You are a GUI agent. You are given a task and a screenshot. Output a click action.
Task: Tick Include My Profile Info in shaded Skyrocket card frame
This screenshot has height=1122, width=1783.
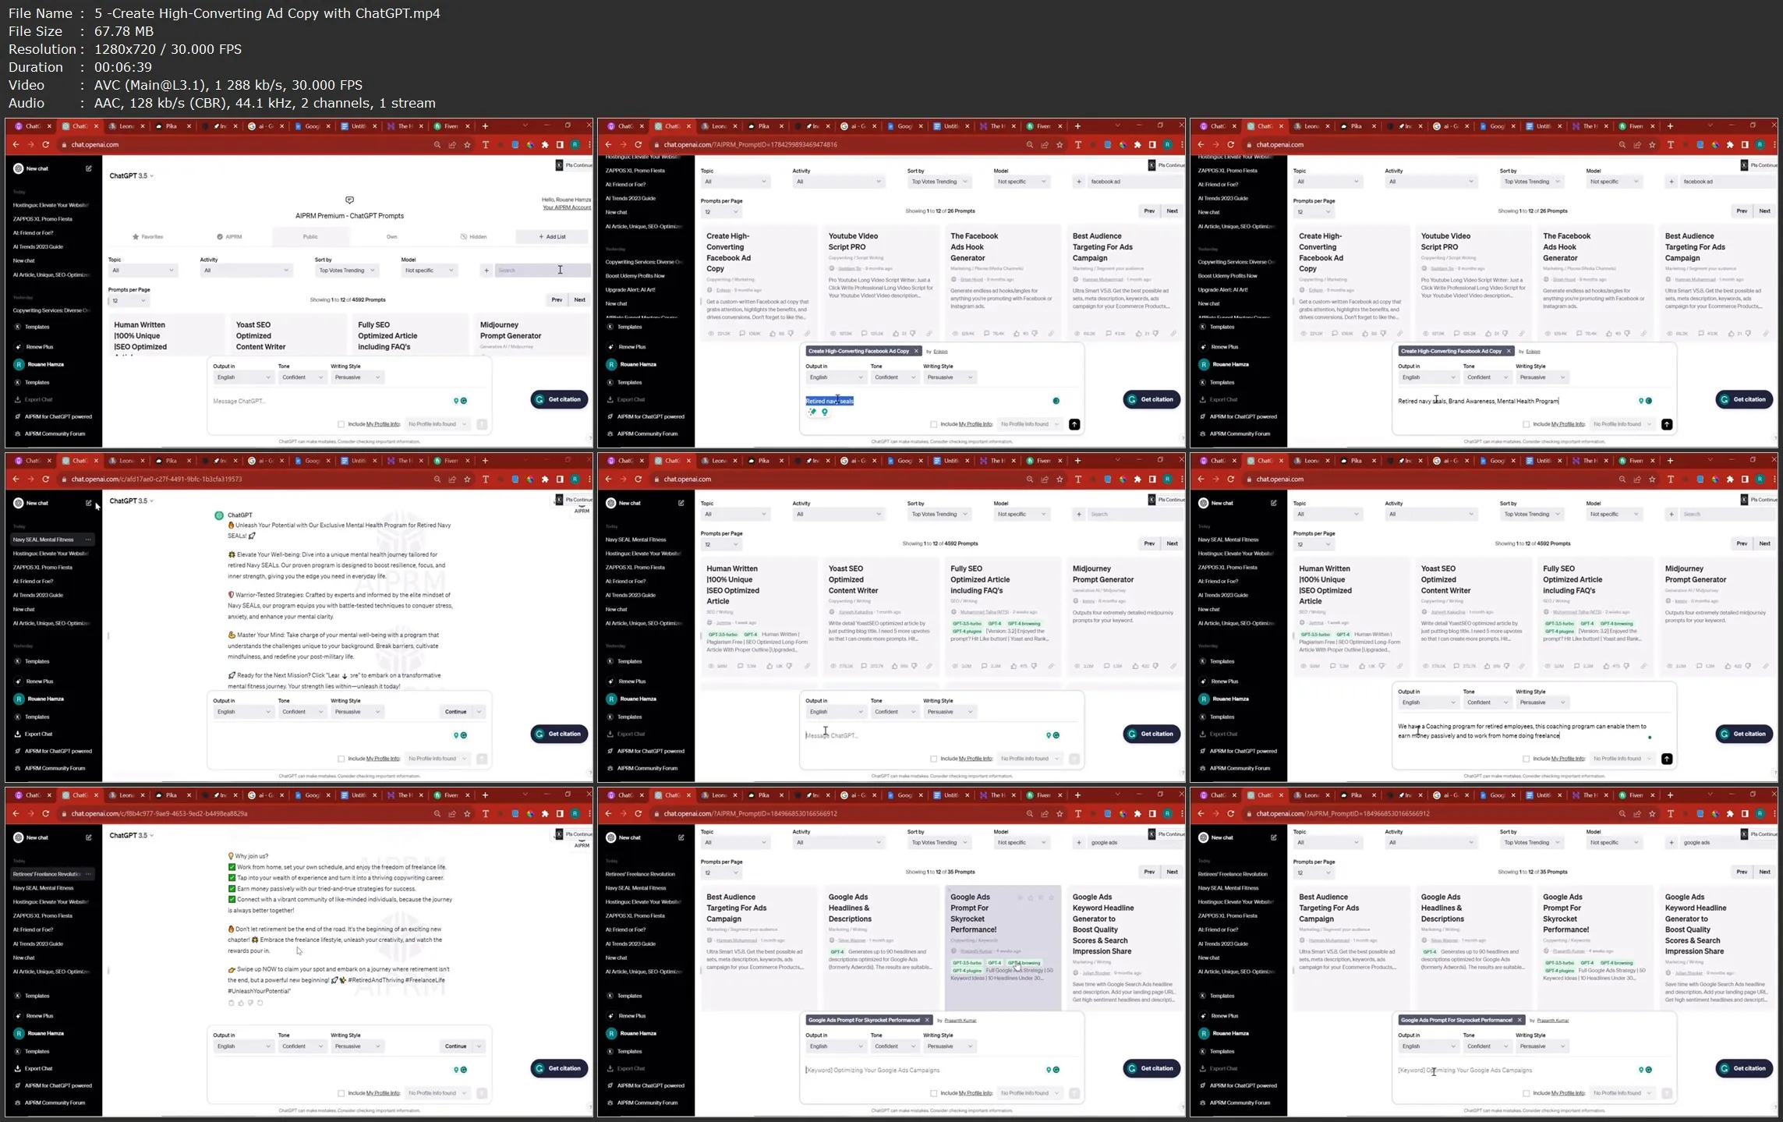933,1093
